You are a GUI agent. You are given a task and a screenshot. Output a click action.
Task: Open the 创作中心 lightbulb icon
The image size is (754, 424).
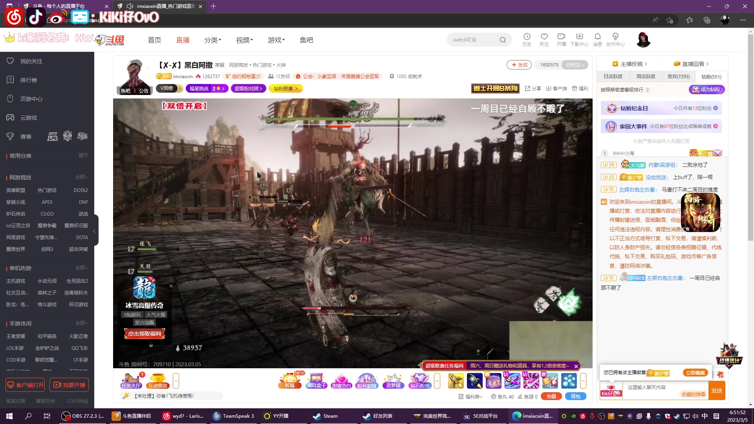[615, 39]
